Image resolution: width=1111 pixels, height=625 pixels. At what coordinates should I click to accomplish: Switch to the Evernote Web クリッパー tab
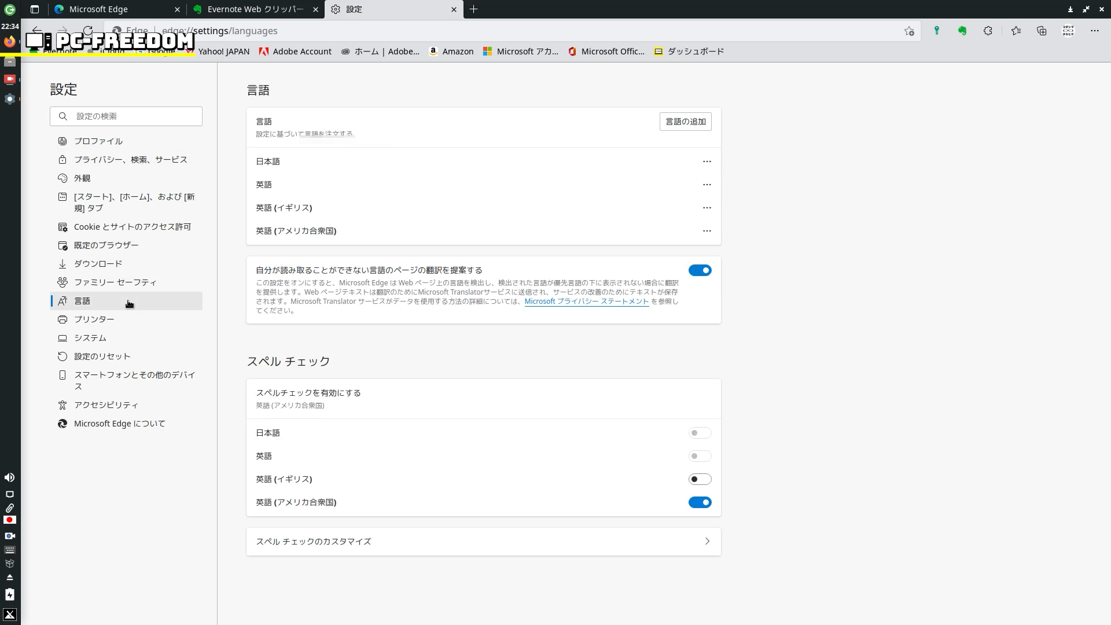pos(255,9)
